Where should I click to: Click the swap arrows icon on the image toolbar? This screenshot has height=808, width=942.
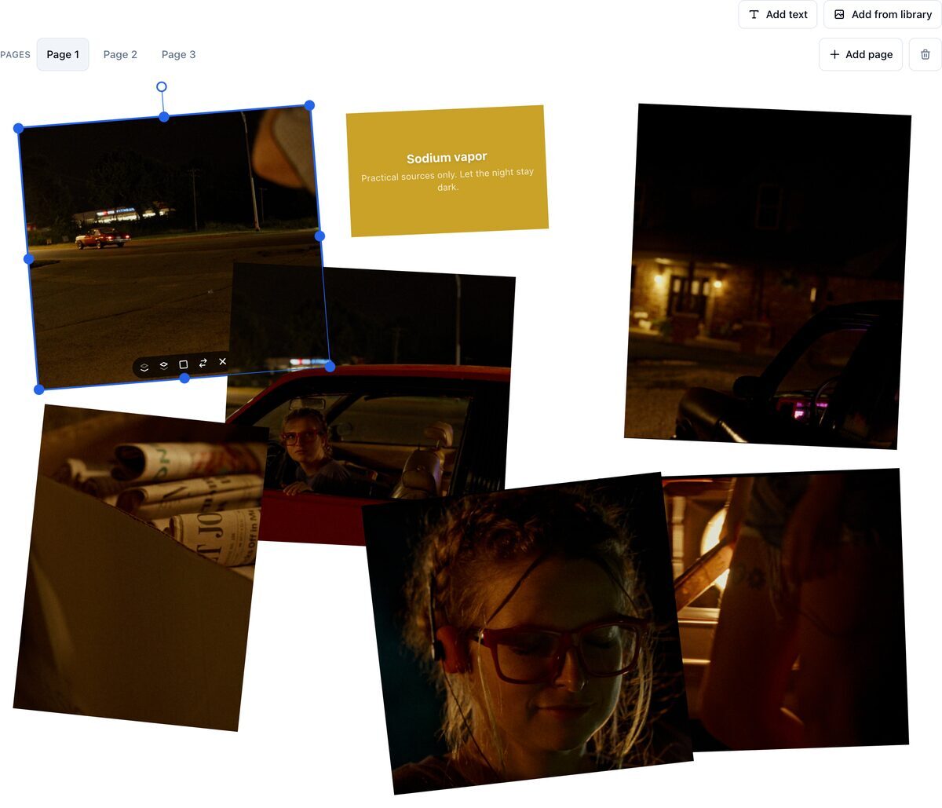click(x=203, y=363)
